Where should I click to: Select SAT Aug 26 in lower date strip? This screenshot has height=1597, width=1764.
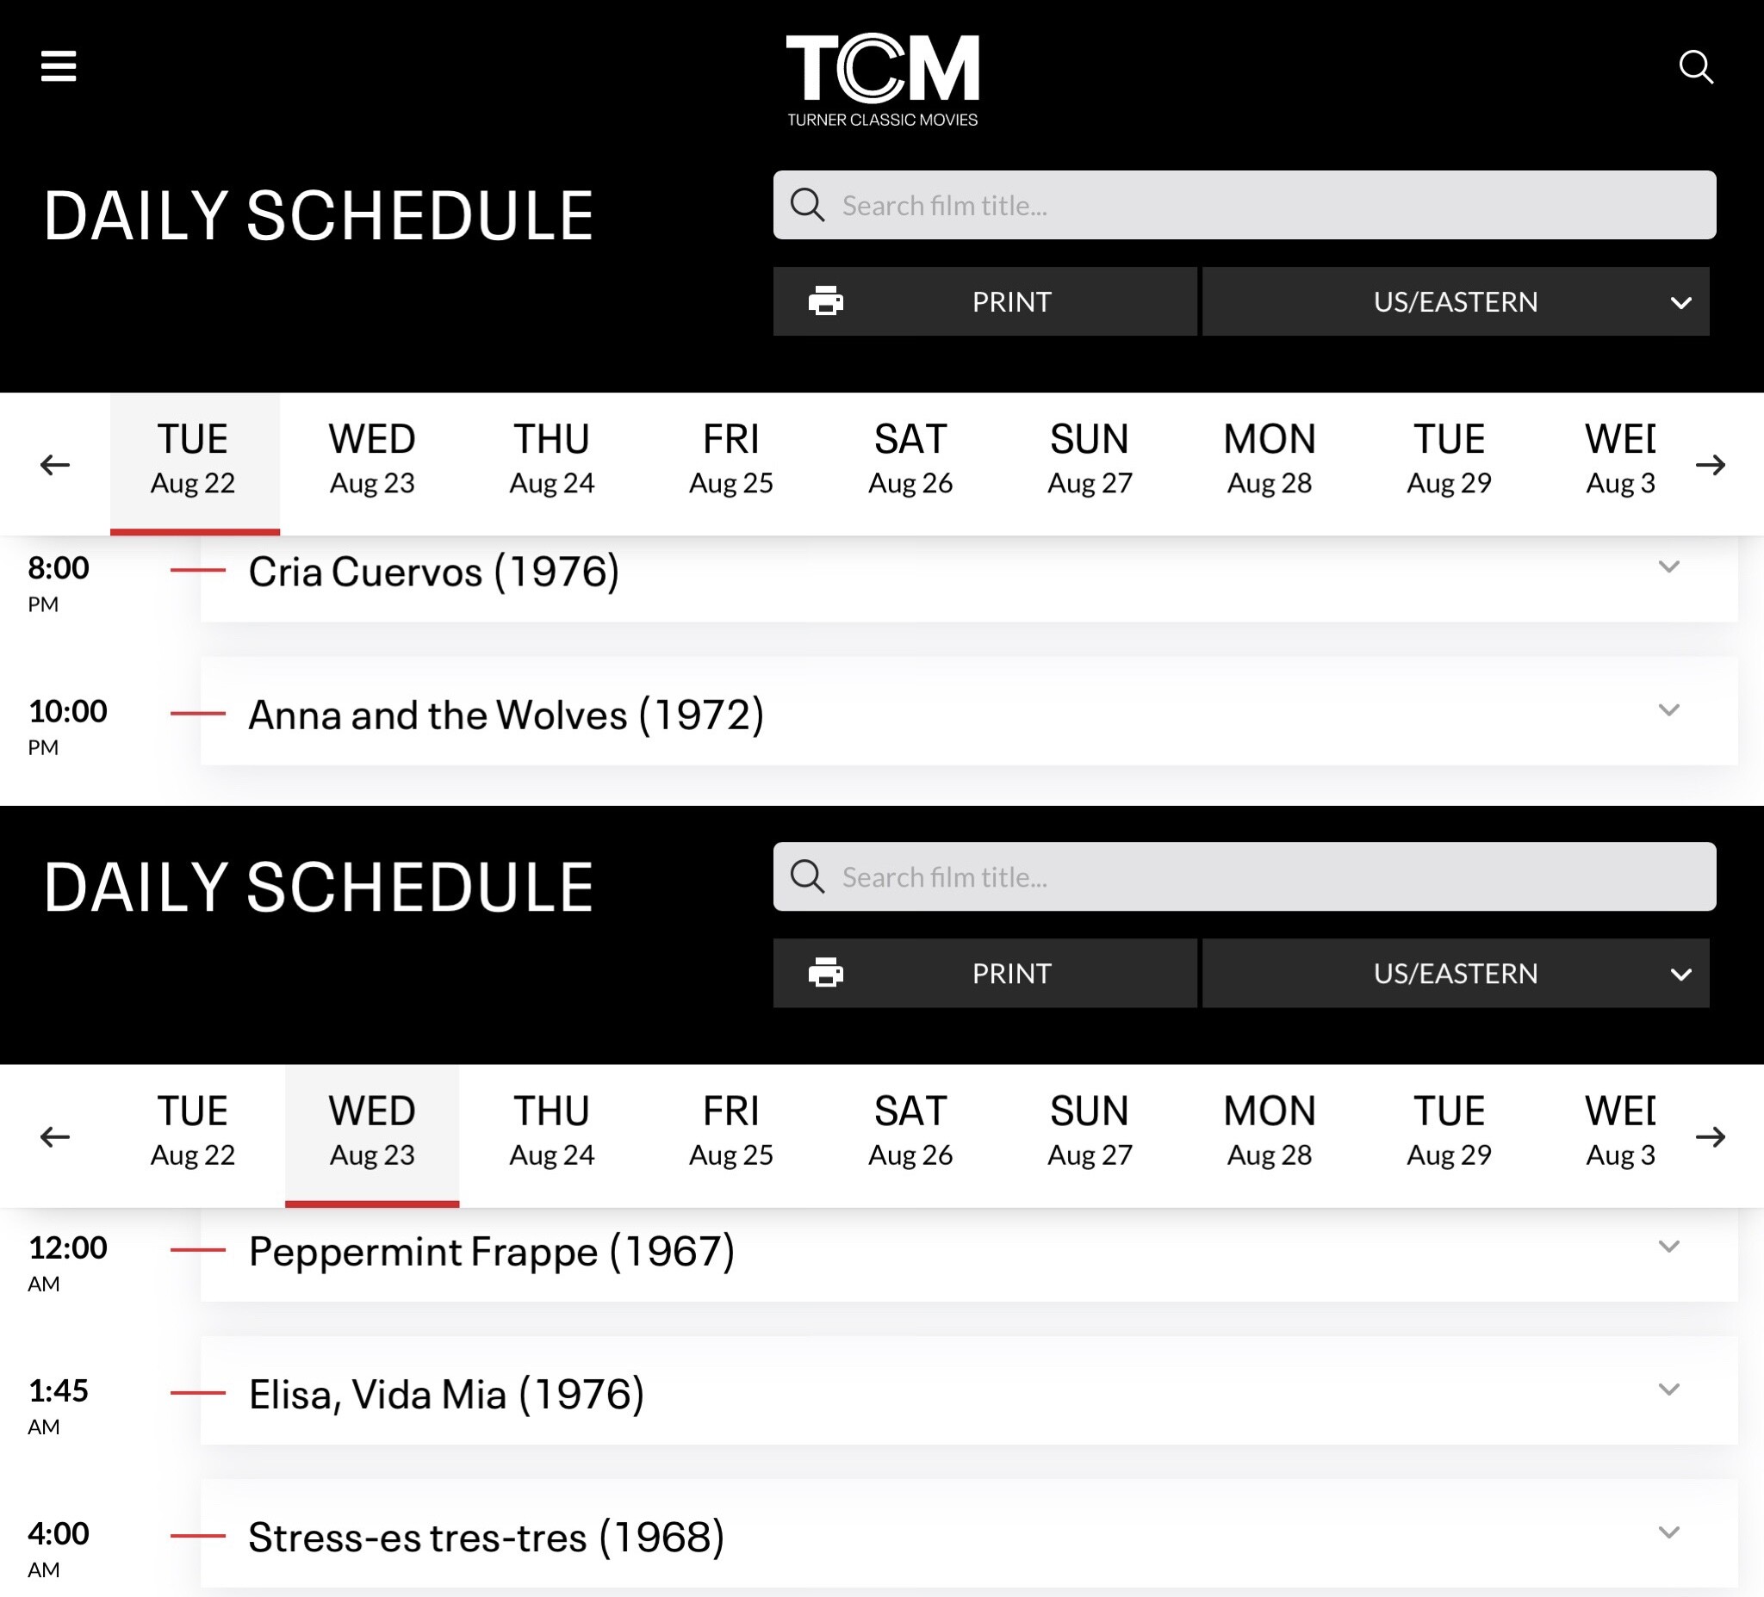coord(910,1132)
